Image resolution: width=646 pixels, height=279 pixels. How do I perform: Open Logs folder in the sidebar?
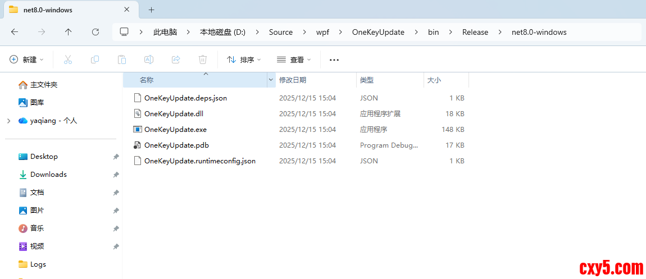coord(32,264)
